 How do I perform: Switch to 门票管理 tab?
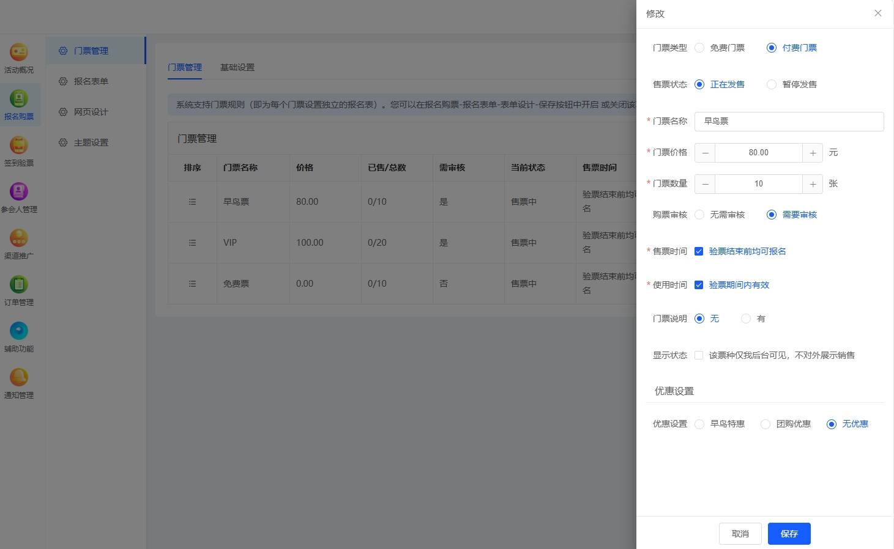click(x=185, y=67)
